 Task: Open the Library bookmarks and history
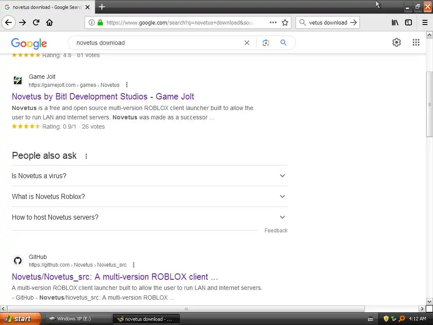point(395,23)
